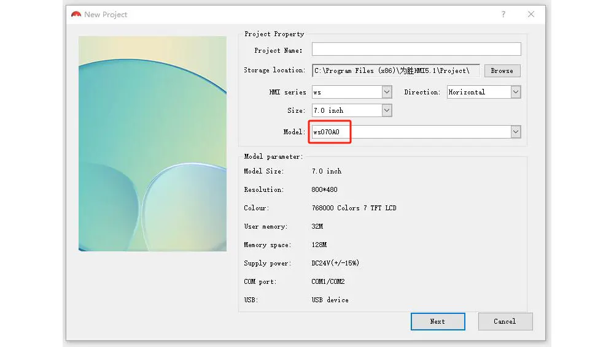Click the preview wallpaper image

[x=152, y=143]
